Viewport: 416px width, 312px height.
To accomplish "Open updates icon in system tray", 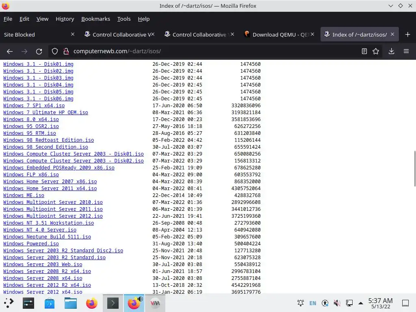I will point(325,303).
